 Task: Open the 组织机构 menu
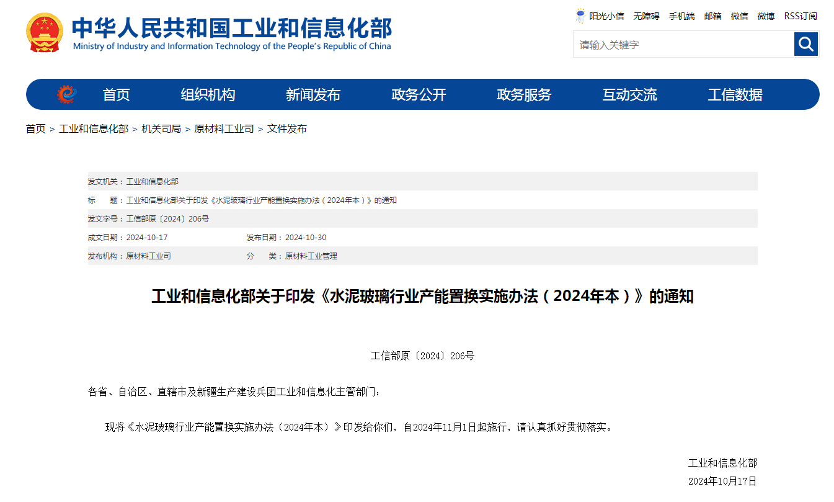click(208, 95)
